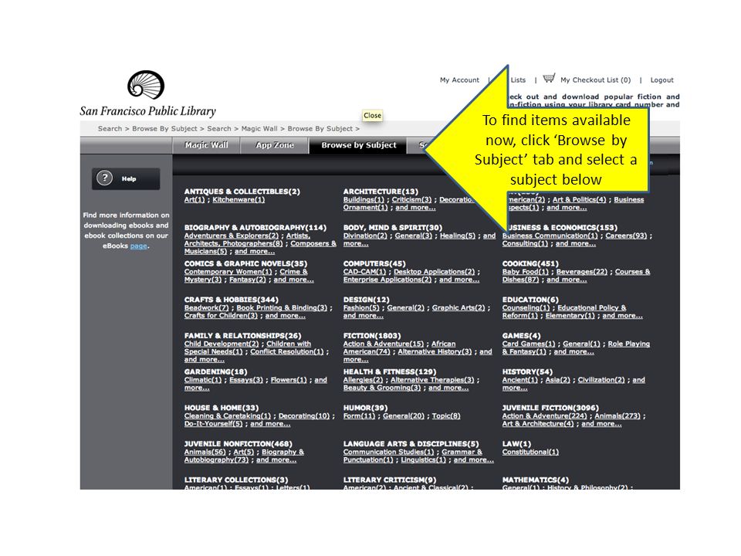Open Card Games(1) under Games
Viewport: 741px width, 556px height.
point(528,344)
